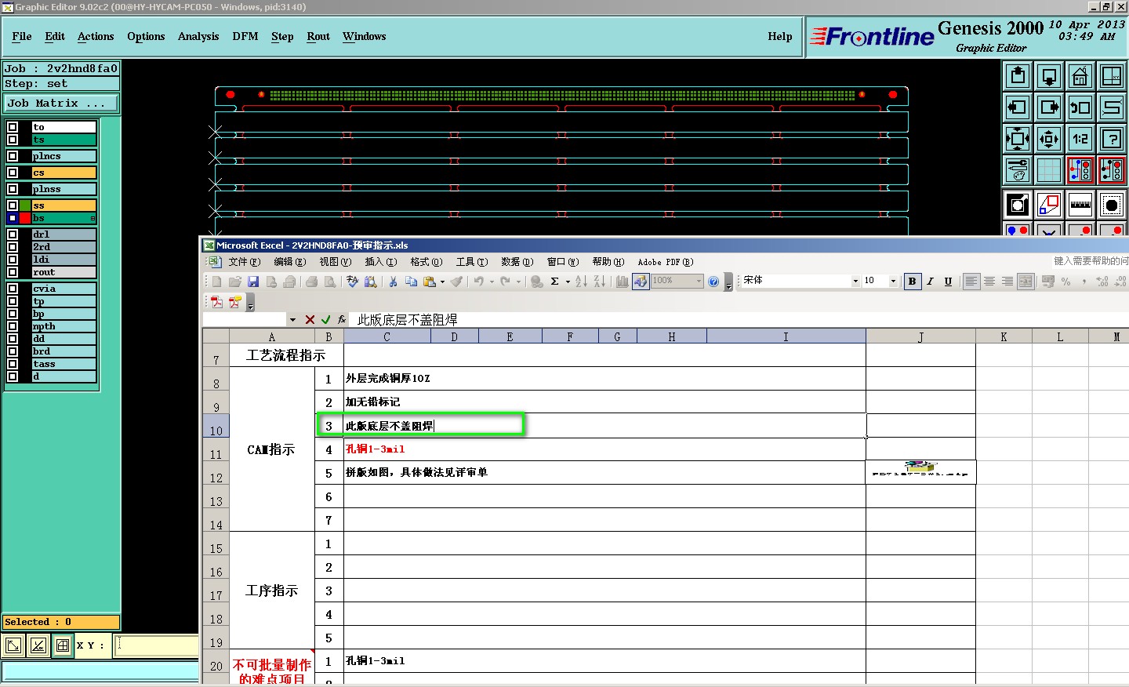The width and height of the screenshot is (1129, 687).
Task: Toggle display checkbox for layer plnss
Action: 13,189
